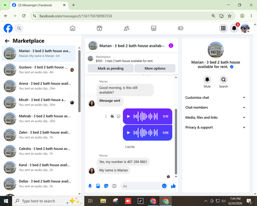Open Facebook search magnifier
The image size is (257, 206).
[x=19, y=28]
